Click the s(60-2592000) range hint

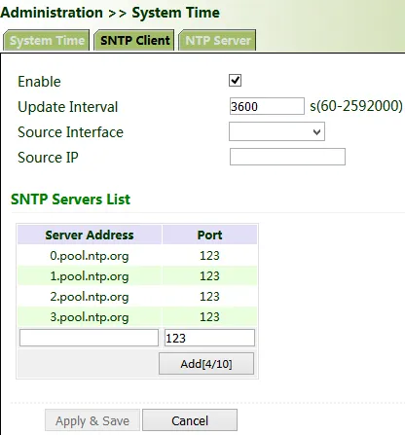click(356, 106)
